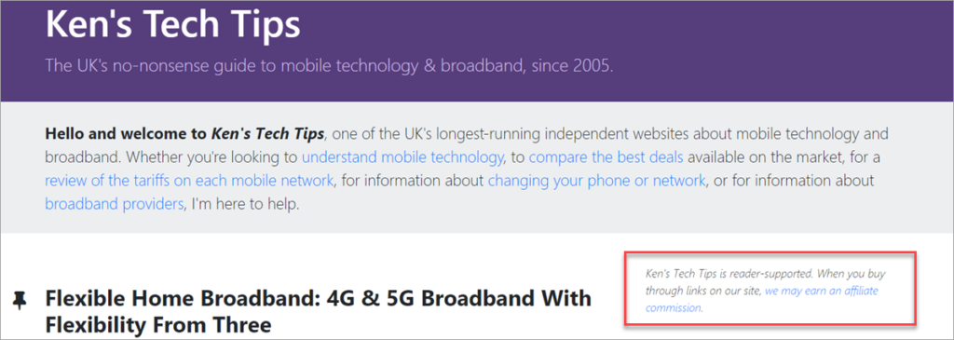Open the Flexible Home Broadband article headline
The image size is (954, 340).
(318, 311)
